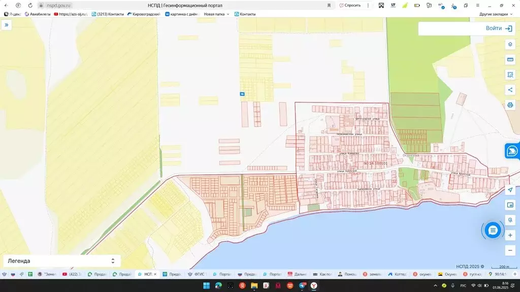This screenshot has width=520, height=292.
Task: Close the active НСП tab
Action: pyautogui.click(x=155, y=274)
